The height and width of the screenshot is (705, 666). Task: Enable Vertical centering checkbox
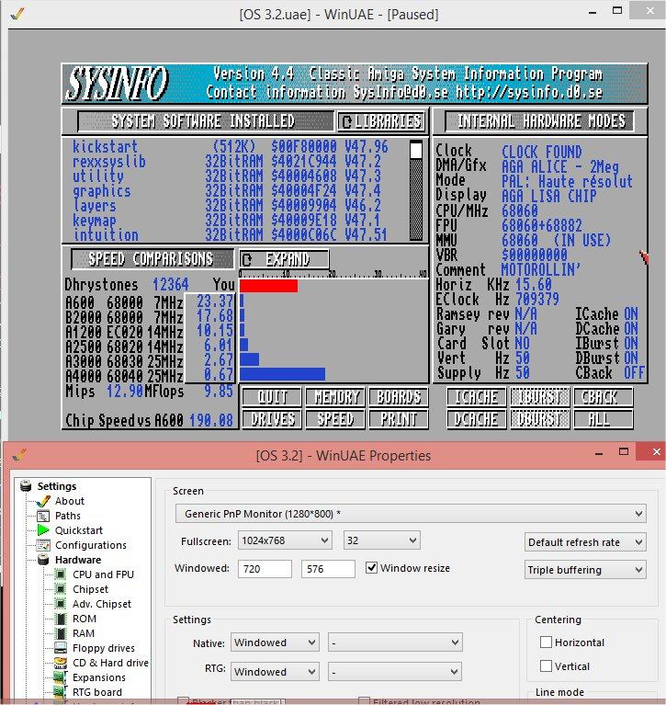547,666
